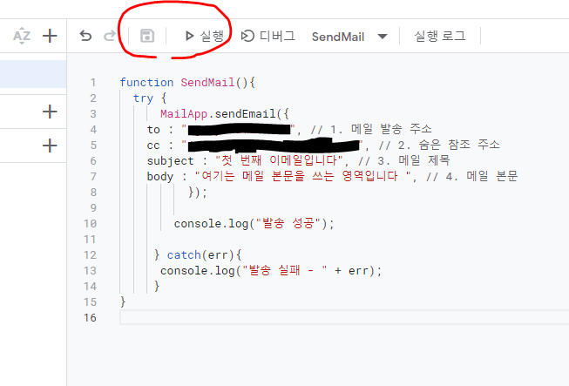
Task: Select the highlighted file in the sidebar
Action: click(x=33, y=74)
